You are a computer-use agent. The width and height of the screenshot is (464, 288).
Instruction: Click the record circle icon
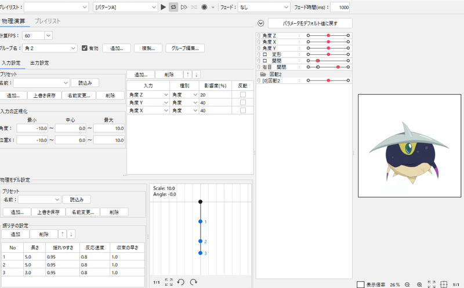(x=204, y=7)
